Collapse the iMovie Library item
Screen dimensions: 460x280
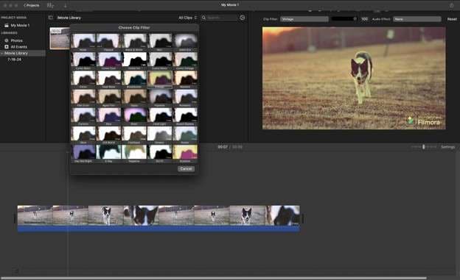[x=2, y=53]
